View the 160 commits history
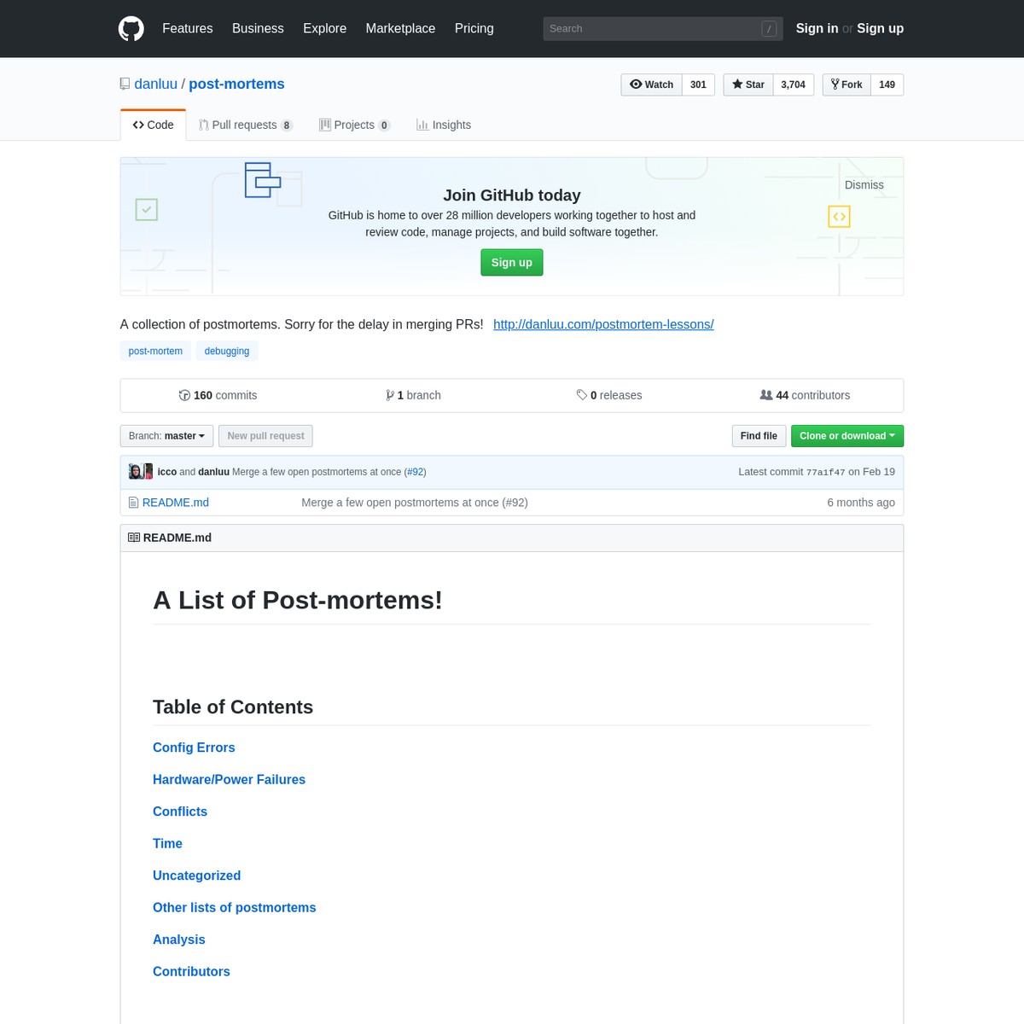The height and width of the screenshot is (1024, 1024). [218, 395]
